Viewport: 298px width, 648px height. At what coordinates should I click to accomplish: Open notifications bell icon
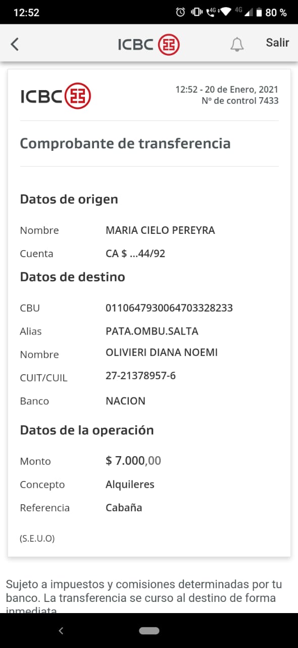pyautogui.click(x=237, y=45)
